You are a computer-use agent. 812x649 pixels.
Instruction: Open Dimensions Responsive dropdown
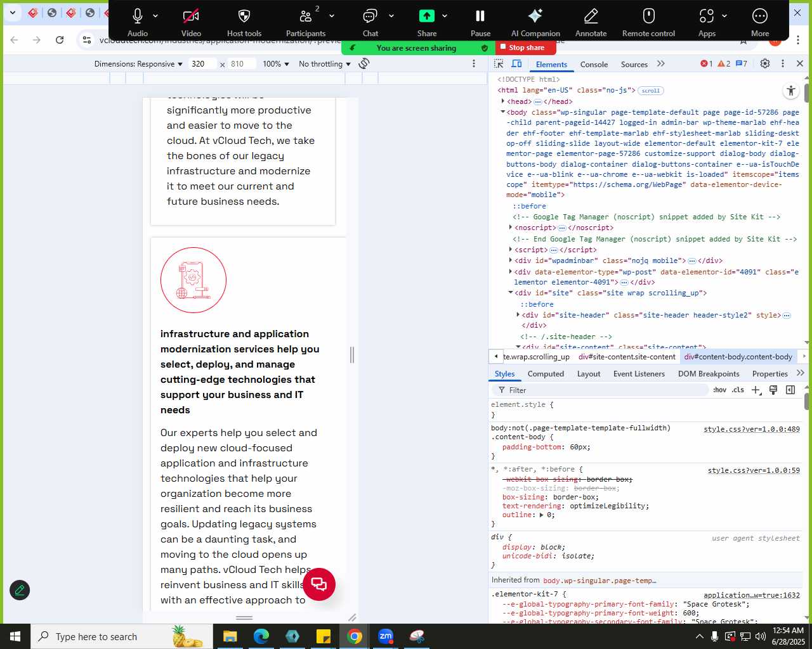pyautogui.click(x=138, y=64)
